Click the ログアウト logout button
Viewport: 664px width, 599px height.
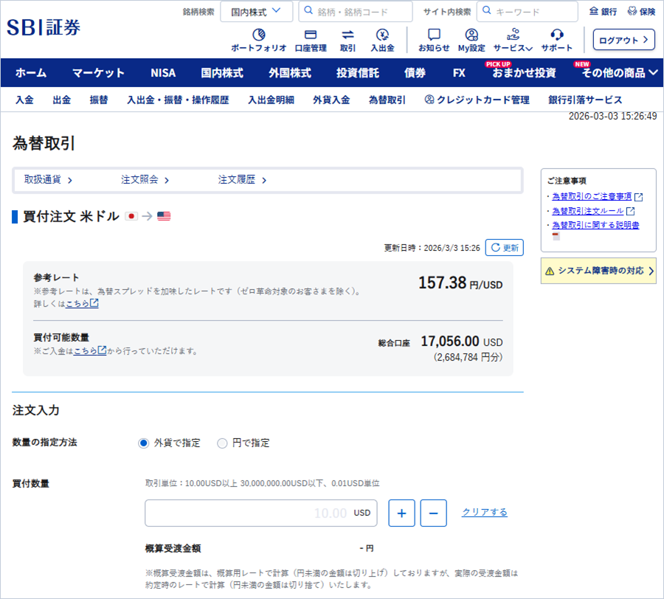(x=623, y=40)
